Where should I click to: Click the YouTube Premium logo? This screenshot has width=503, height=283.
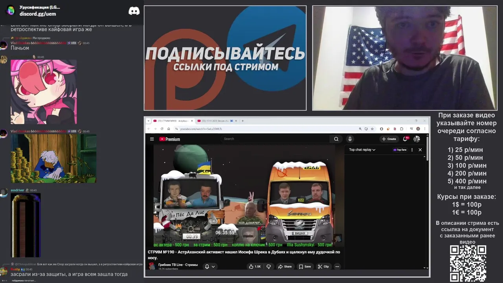pyautogui.click(x=170, y=139)
